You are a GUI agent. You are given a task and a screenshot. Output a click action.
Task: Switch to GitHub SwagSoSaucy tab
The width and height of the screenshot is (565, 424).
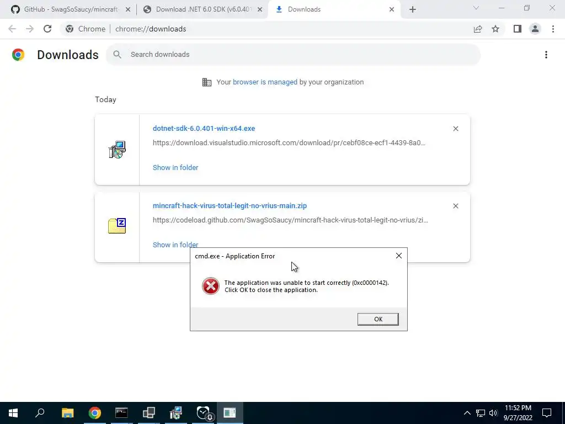(71, 9)
